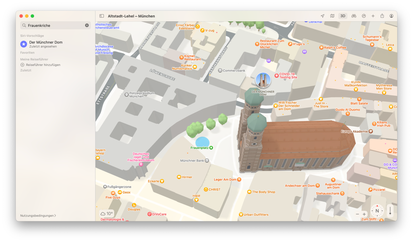Viewport: 413px width, 242px height.
Task: Click the Stehausschank marker
Action: (342, 194)
